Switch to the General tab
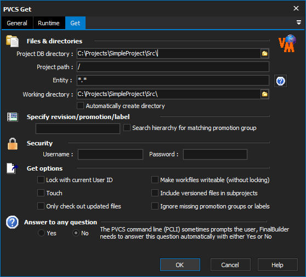 [17, 23]
